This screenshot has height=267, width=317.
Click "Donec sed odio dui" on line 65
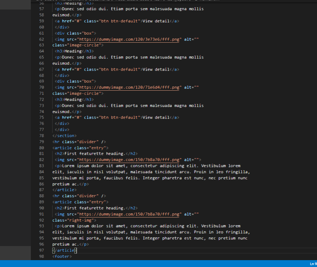(84, 57)
